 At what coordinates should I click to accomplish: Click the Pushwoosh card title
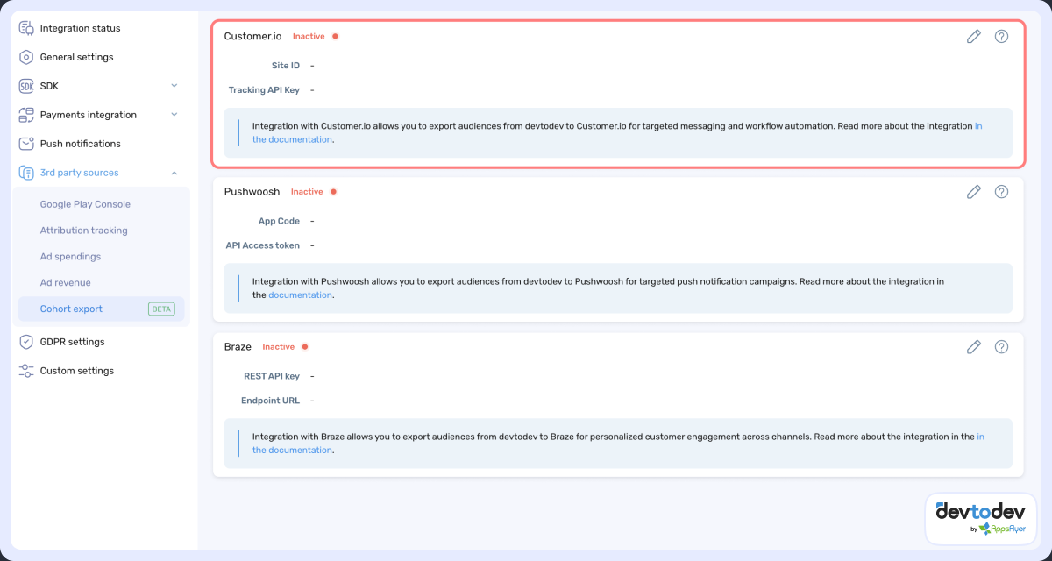(252, 192)
